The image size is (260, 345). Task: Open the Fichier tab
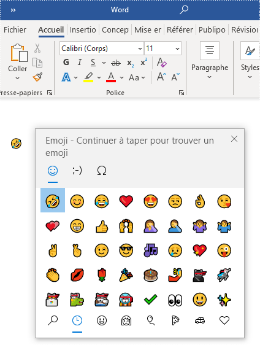pos(15,29)
